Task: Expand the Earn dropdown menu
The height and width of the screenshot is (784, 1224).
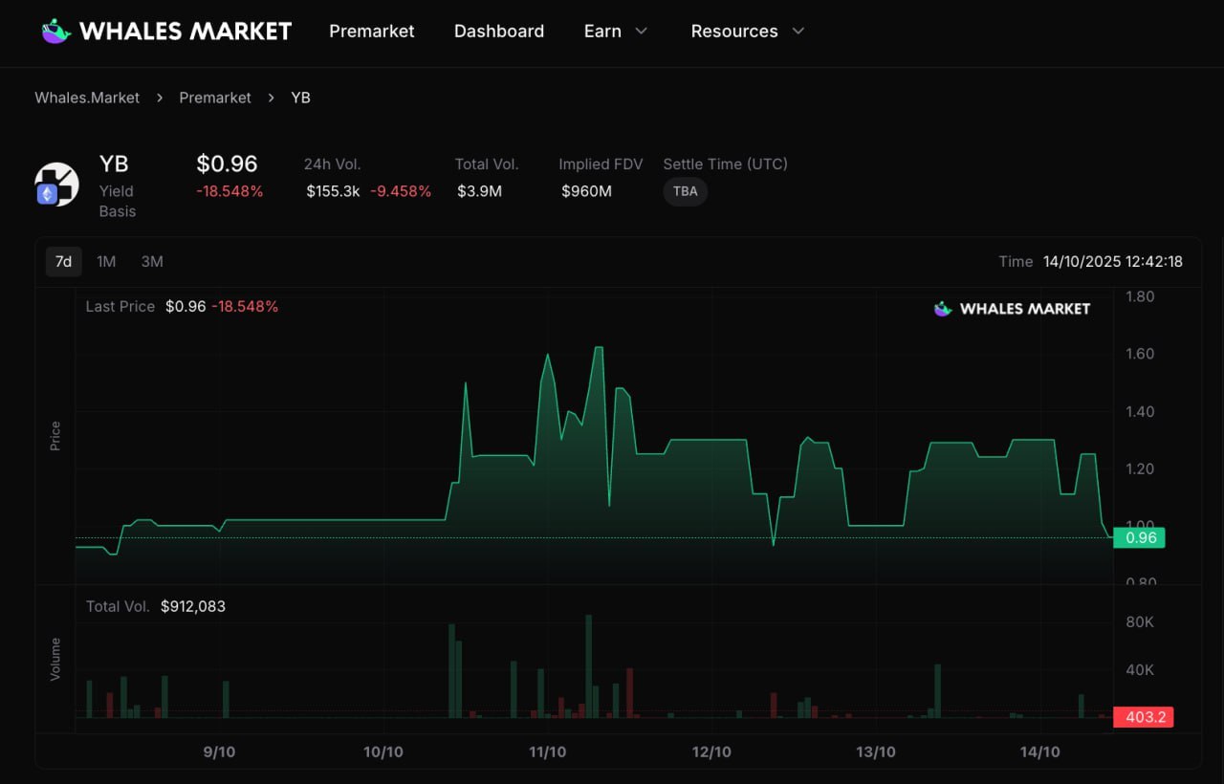Action: tap(616, 32)
